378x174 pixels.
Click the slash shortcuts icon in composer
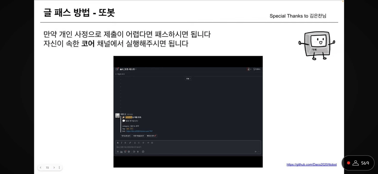pos(143,152)
